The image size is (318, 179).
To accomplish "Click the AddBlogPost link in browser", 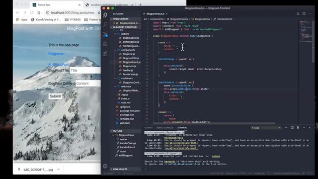I will click(x=59, y=64).
